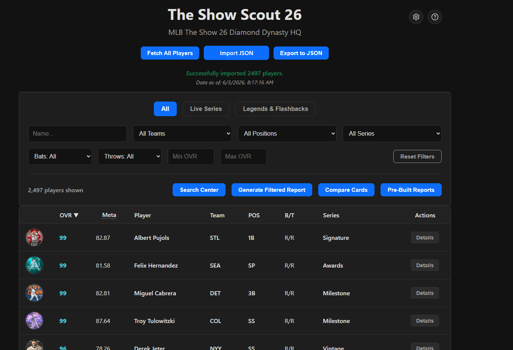Reset all filters

click(x=417, y=157)
